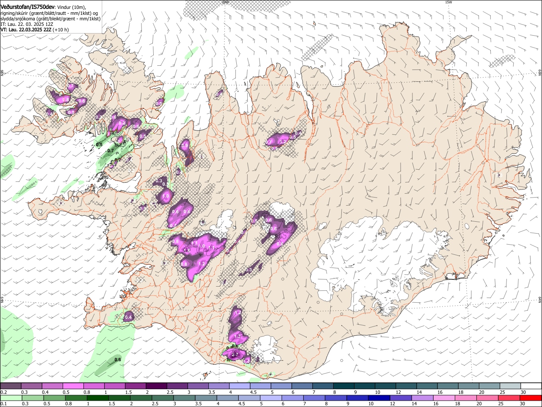Click the white 30 swatch in snow legend
Screen dimensions: 542x407
click(x=531, y=386)
